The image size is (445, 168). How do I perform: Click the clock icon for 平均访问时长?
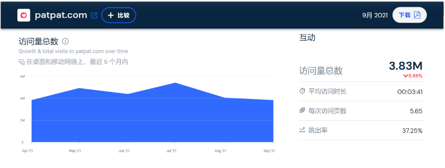302,91
